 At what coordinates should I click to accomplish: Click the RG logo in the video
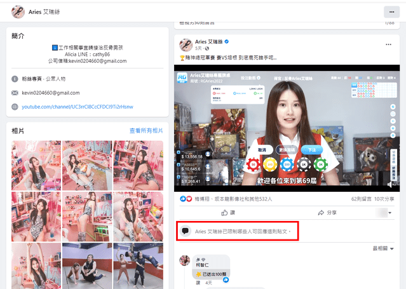pyautogui.click(x=182, y=77)
